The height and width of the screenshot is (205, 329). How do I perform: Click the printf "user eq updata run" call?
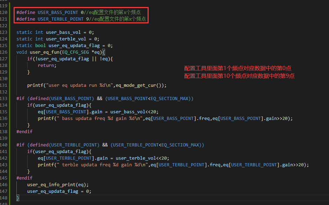point(97,85)
